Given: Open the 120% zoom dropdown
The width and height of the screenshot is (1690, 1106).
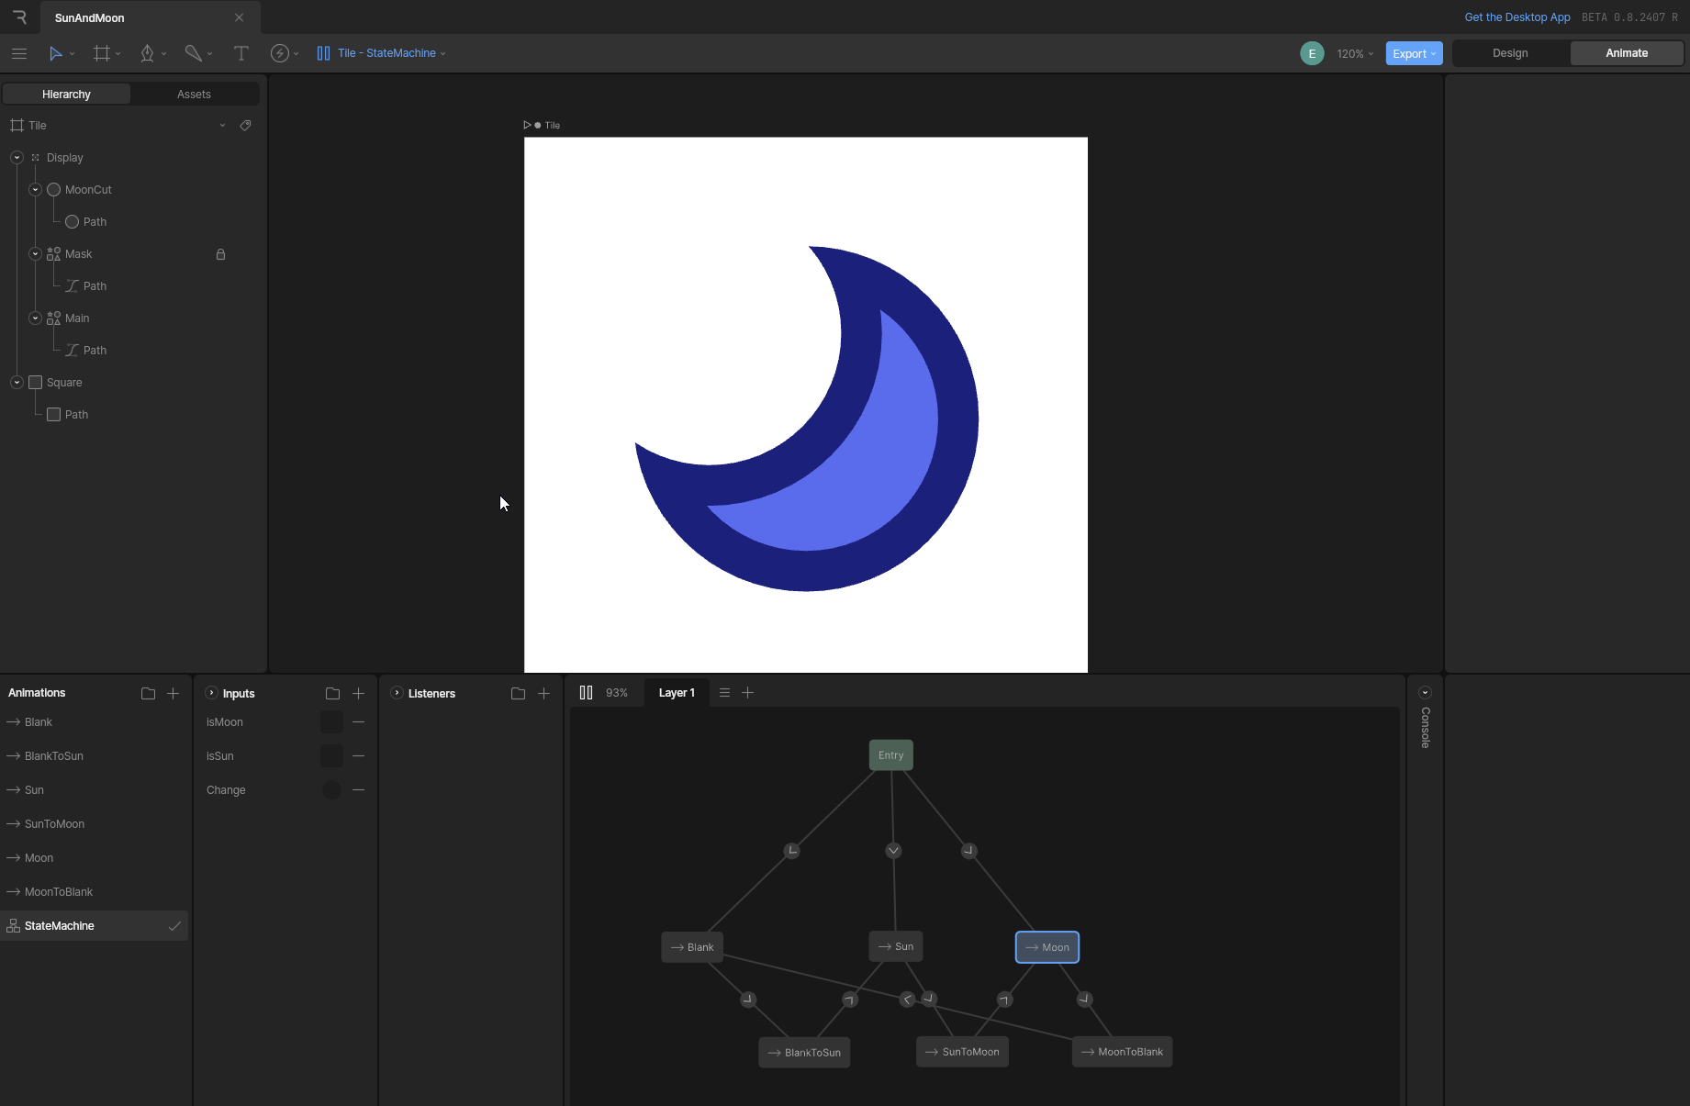Looking at the screenshot, I should click(x=1355, y=54).
